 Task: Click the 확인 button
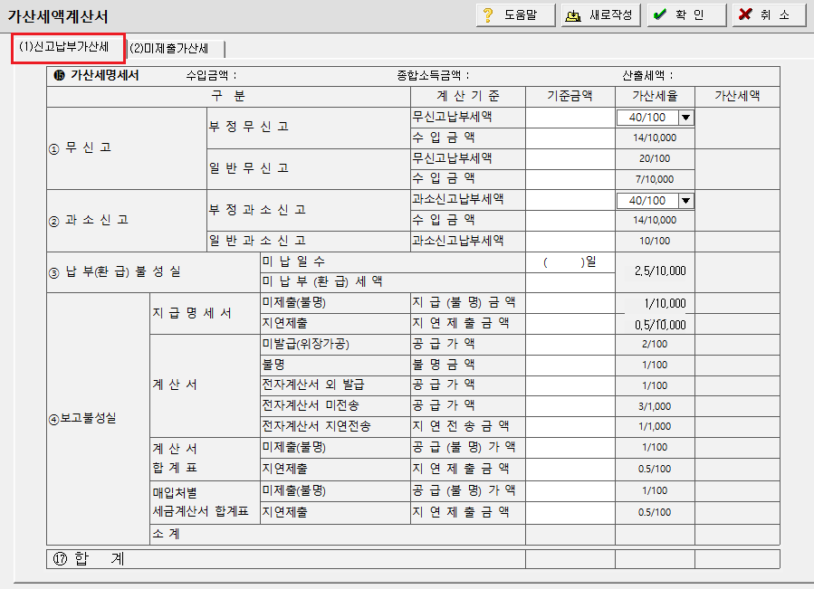[686, 15]
